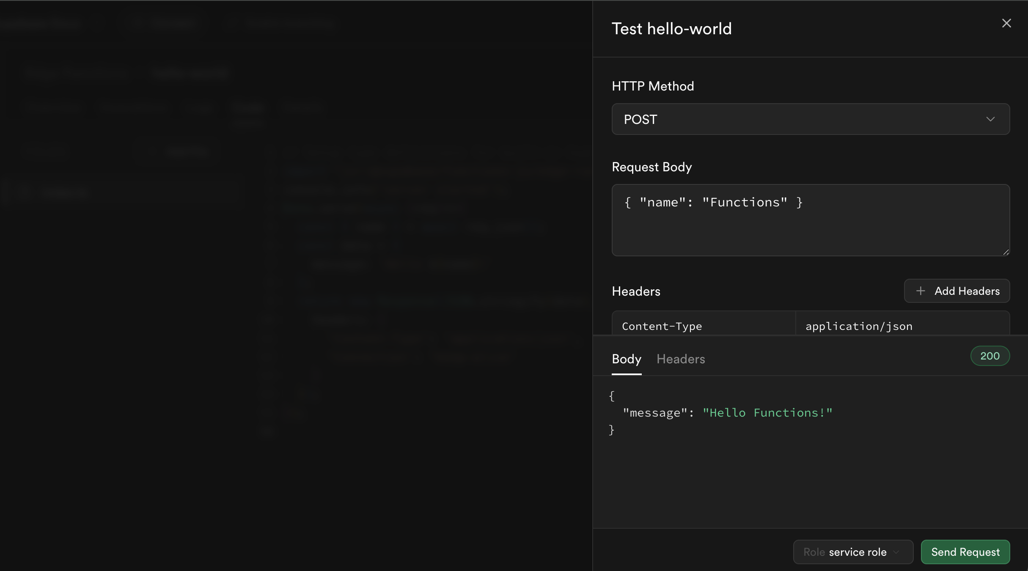
Task: Click the application/json header value field
Action: 902,326
